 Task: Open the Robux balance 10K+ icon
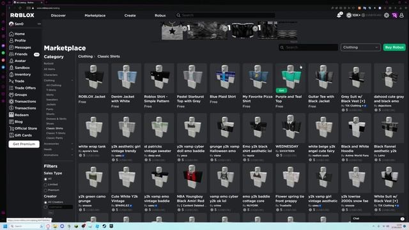(x=349, y=15)
